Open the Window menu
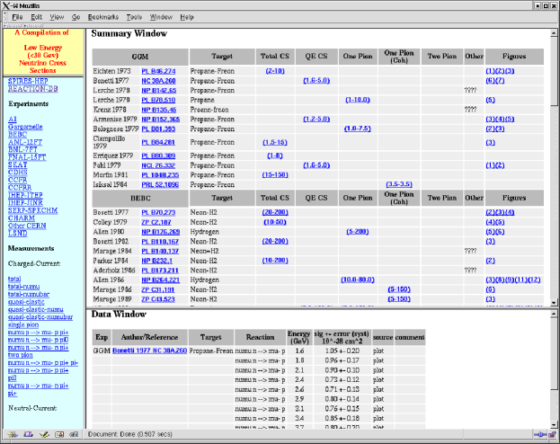 161,17
